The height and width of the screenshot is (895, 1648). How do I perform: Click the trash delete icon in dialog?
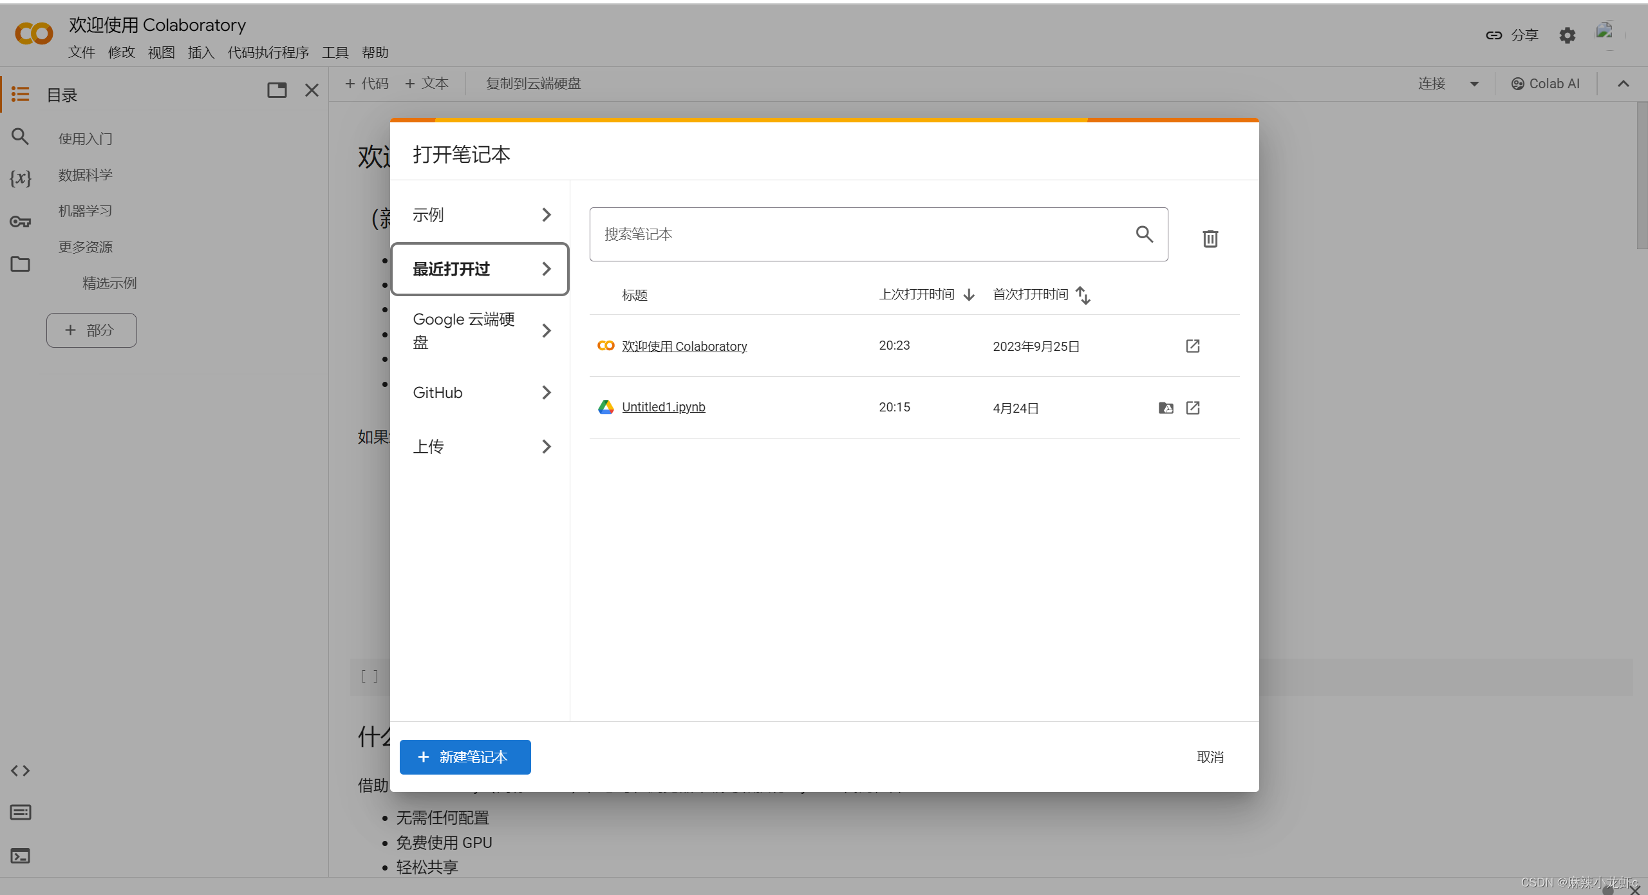[1210, 238]
